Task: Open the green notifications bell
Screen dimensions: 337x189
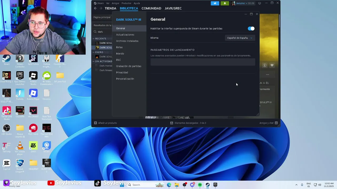Action: (x=225, y=3)
